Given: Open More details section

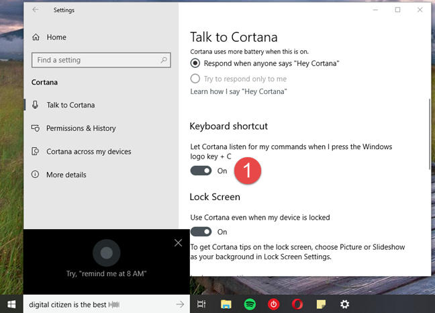Looking at the screenshot, I should click(x=101, y=175).
